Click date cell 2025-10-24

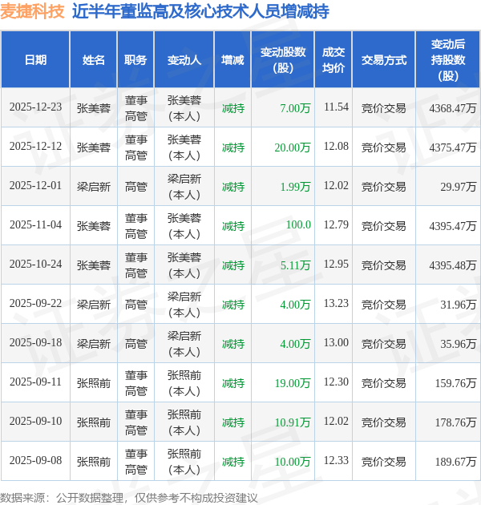click(x=35, y=264)
